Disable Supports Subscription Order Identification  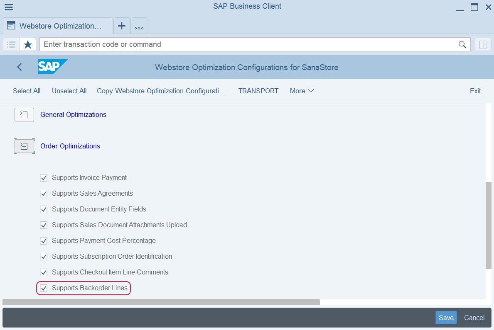pyautogui.click(x=44, y=257)
